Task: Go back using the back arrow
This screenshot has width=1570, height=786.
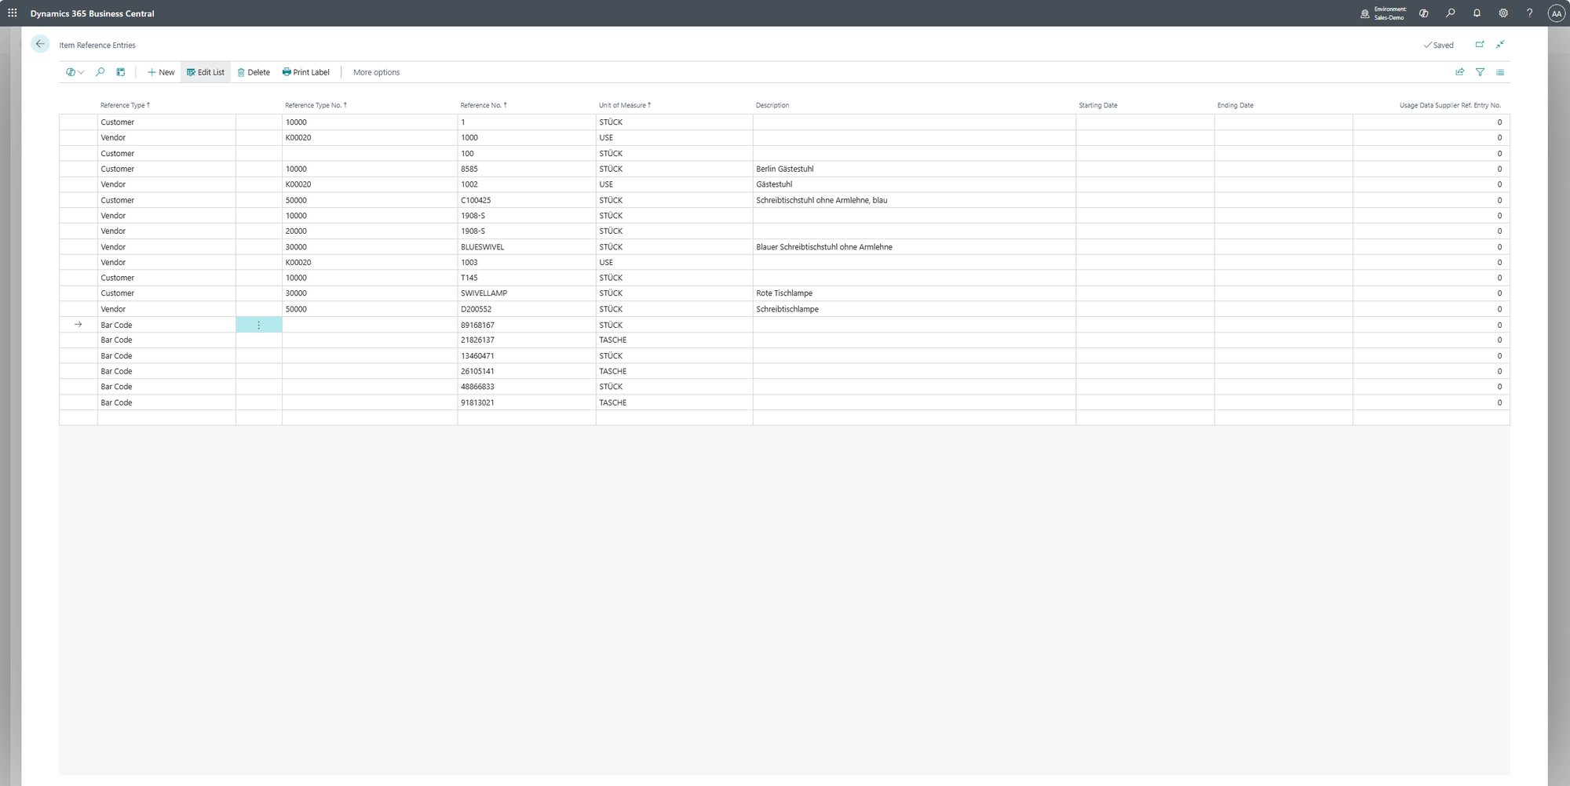Action: (40, 45)
